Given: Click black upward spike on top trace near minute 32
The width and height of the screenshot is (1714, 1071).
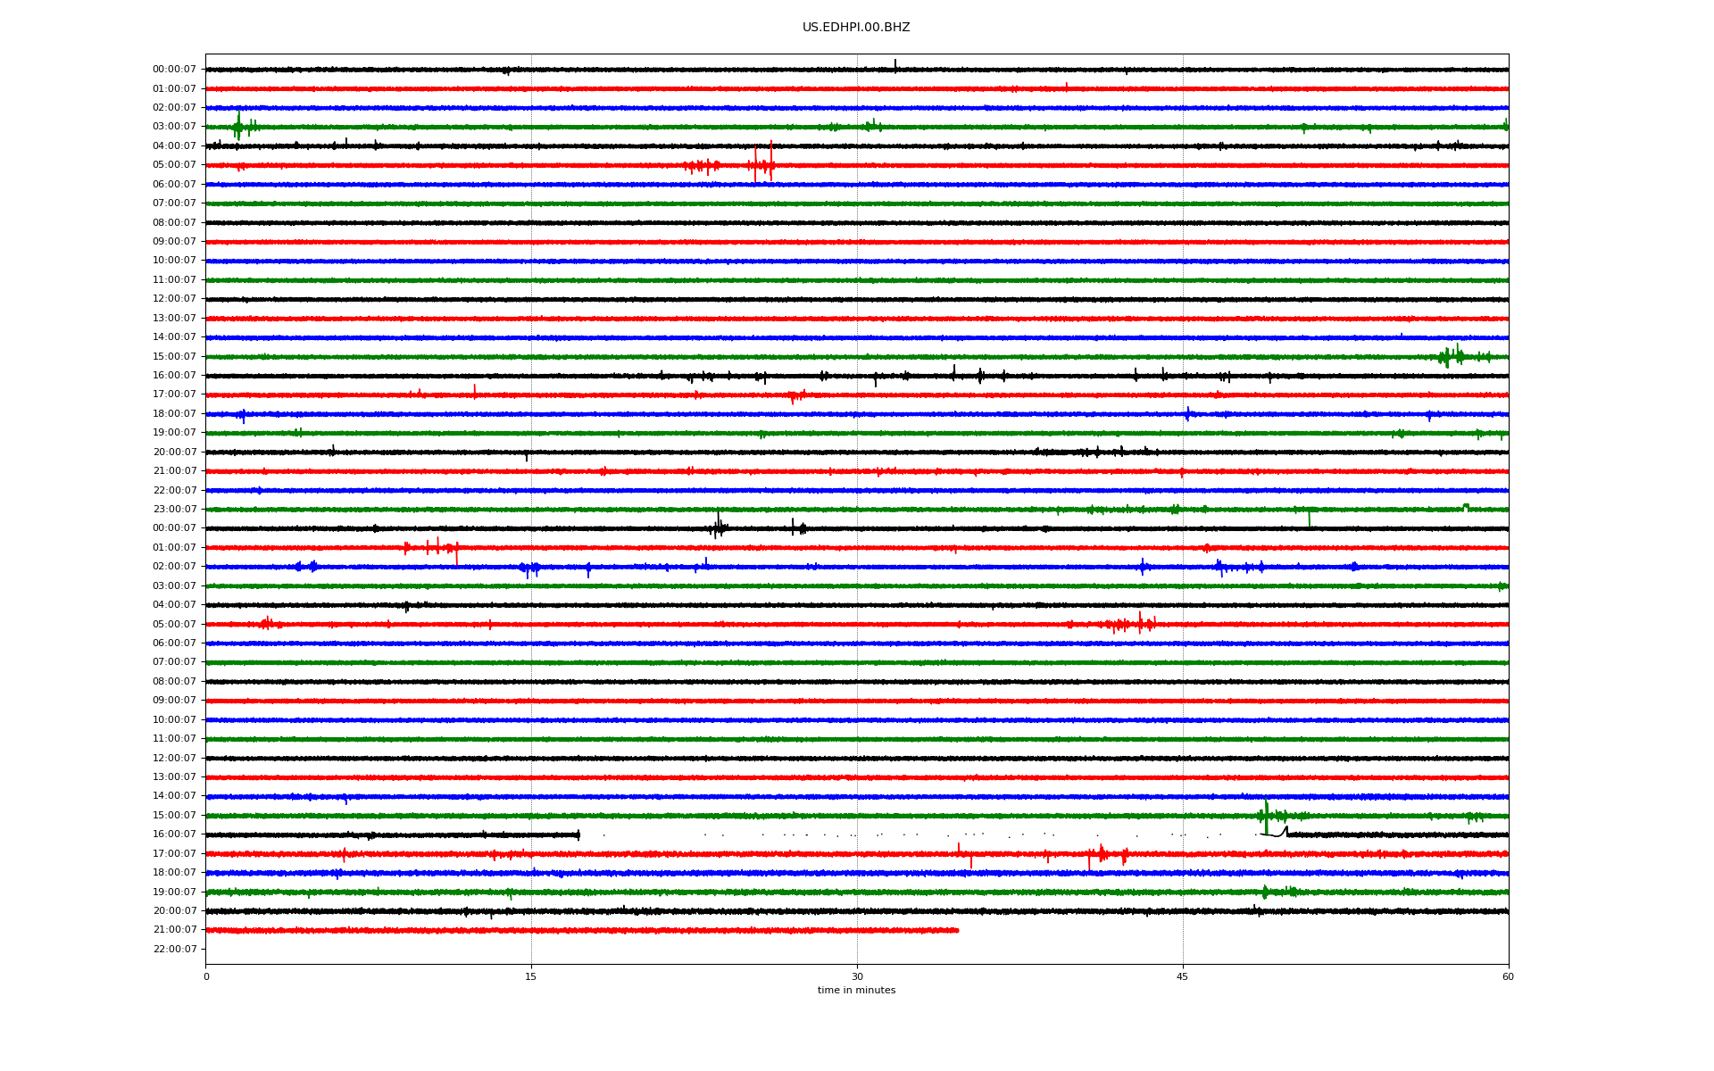Looking at the screenshot, I should pyautogui.click(x=895, y=63).
